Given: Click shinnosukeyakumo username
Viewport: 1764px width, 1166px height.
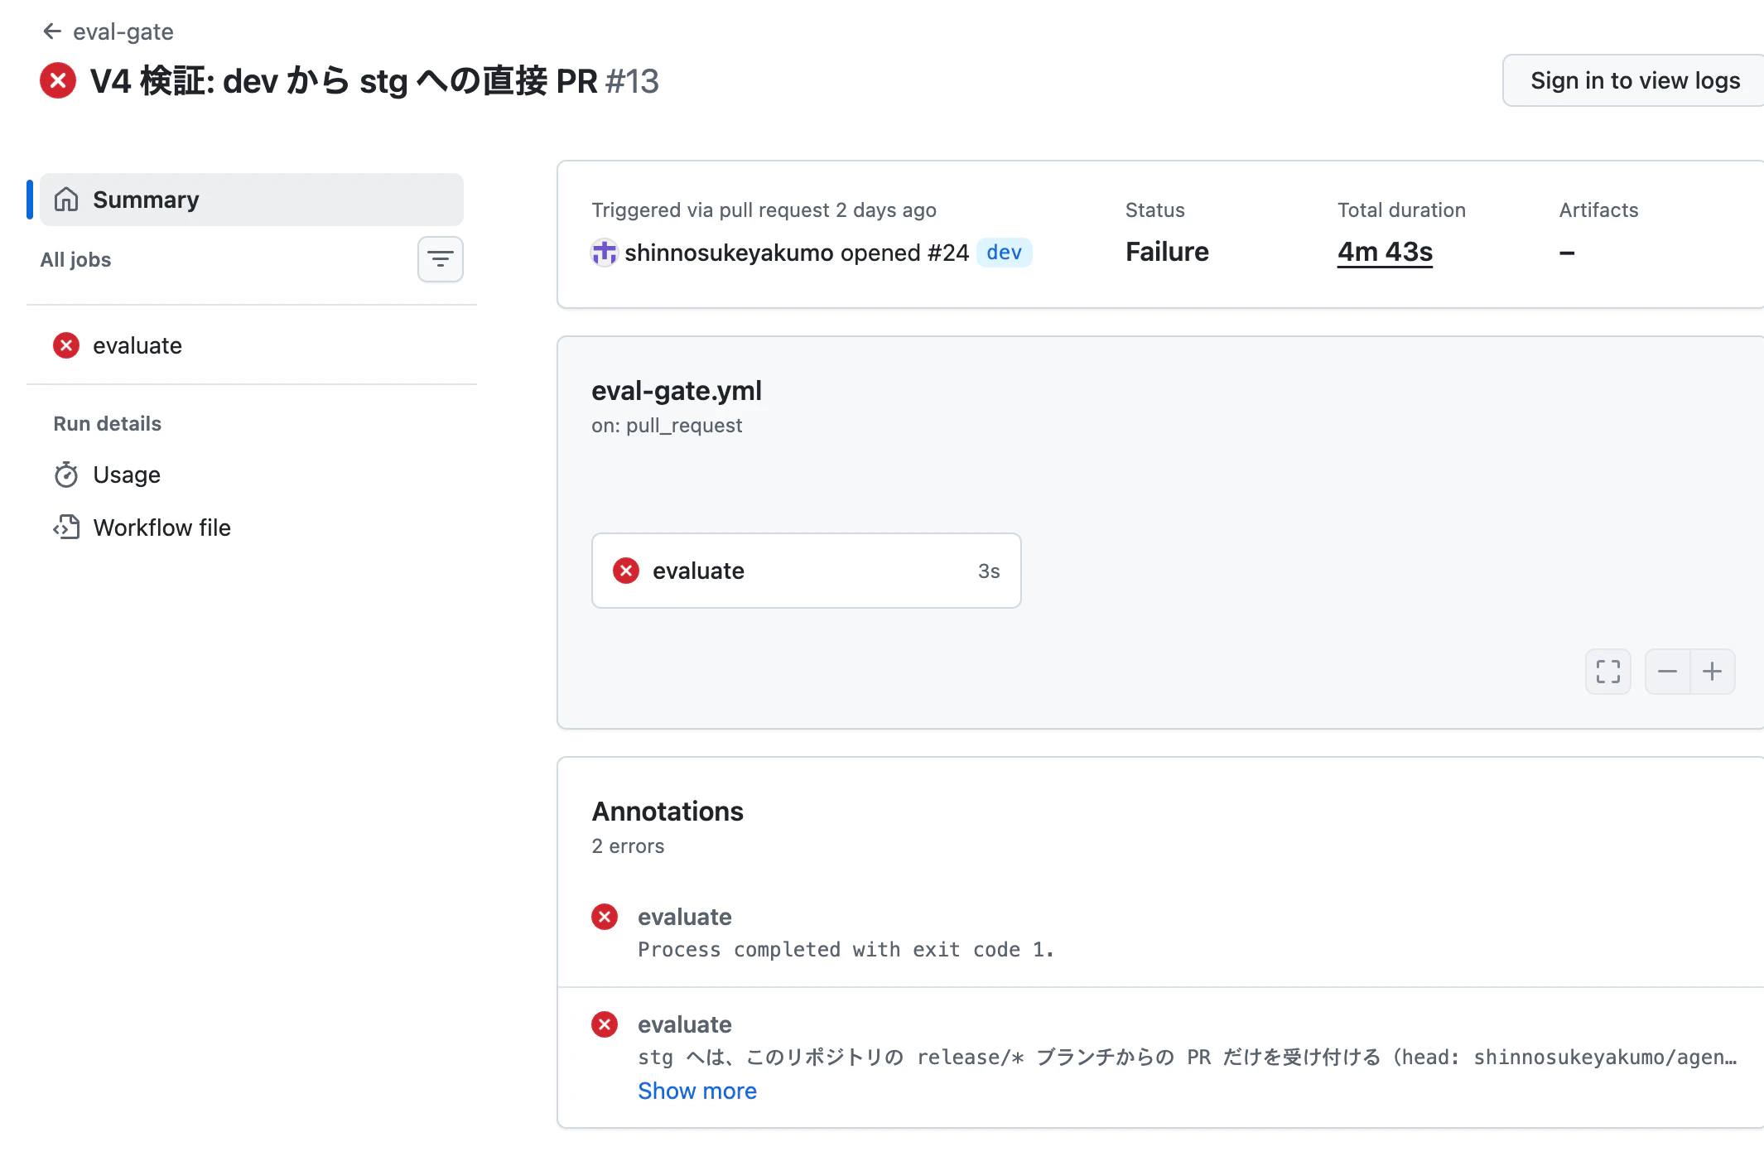Looking at the screenshot, I should click(729, 253).
